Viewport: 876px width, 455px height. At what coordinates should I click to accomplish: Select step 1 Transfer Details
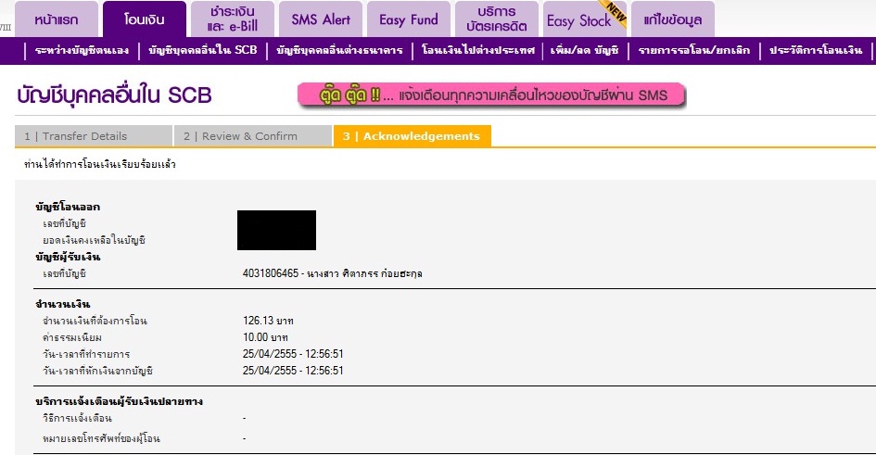coord(94,136)
